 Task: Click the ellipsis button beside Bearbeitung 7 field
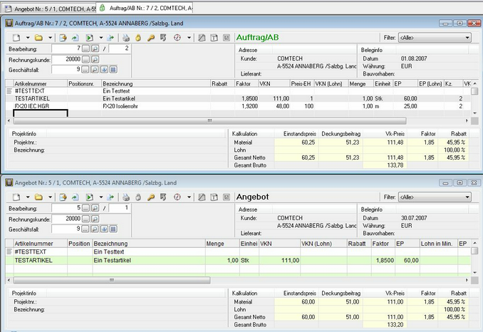pyautogui.click(x=86, y=48)
